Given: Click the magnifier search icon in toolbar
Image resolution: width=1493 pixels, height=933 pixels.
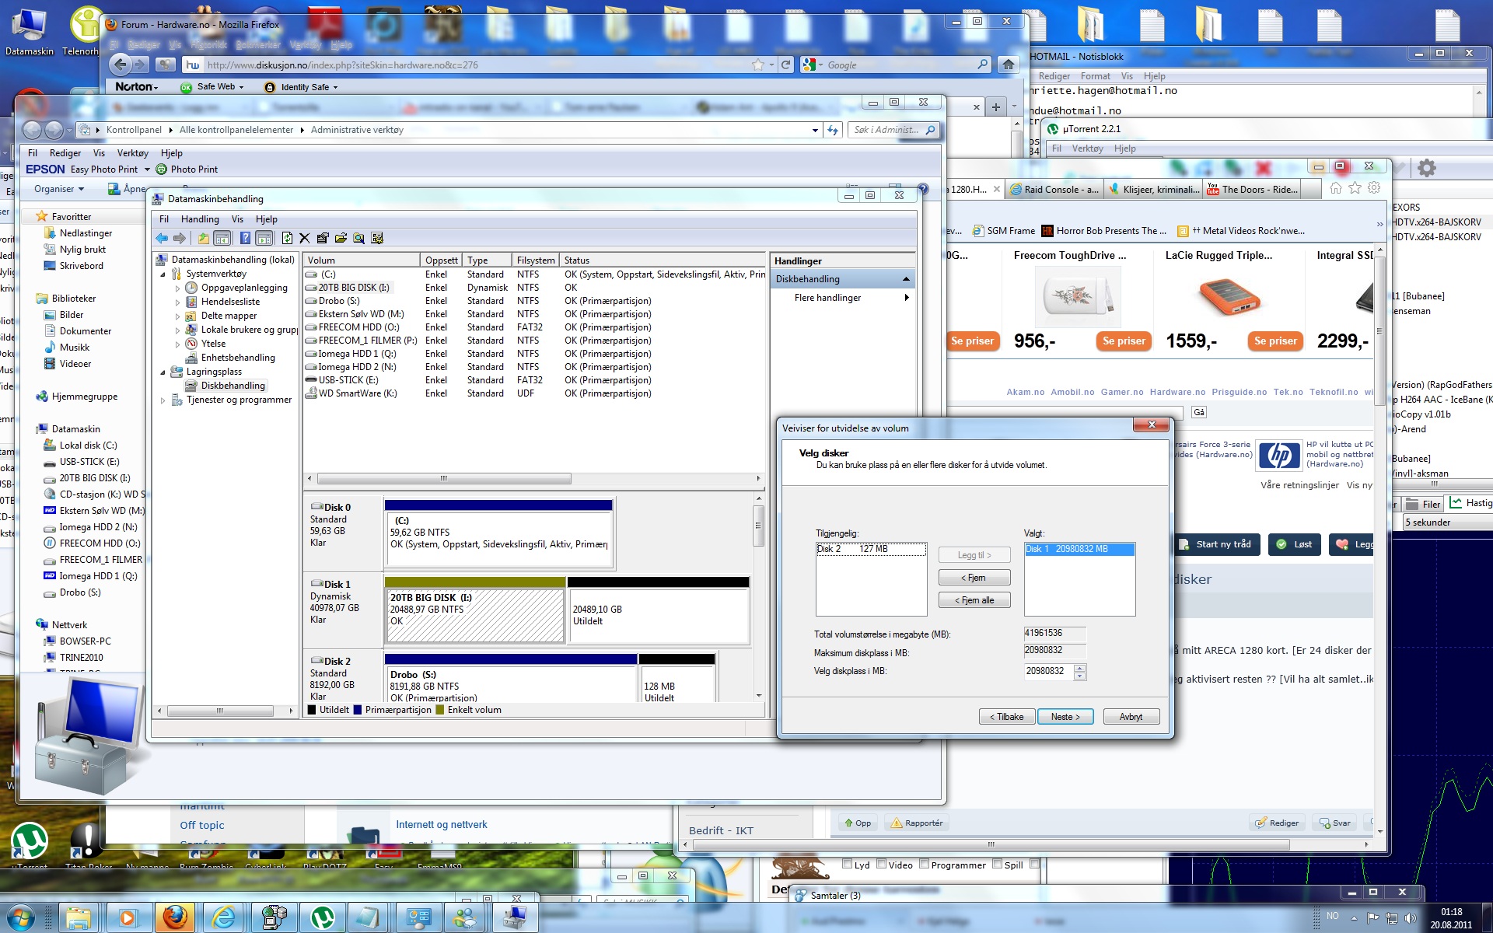Looking at the screenshot, I should tap(358, 239).
